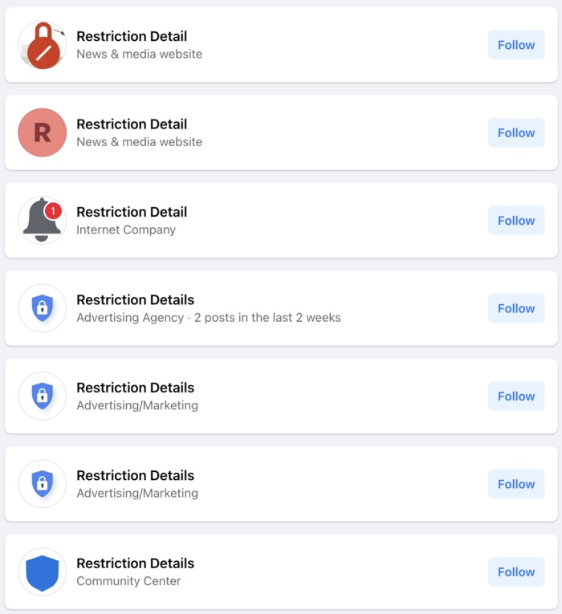Viewport: 562px width, 614px height.
Task: Open the bell notification page avatar
Action: click(x=42, y=221)
